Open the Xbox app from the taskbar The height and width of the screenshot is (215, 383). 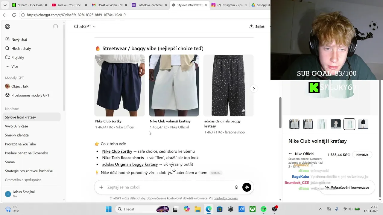[x=253, y=209]
